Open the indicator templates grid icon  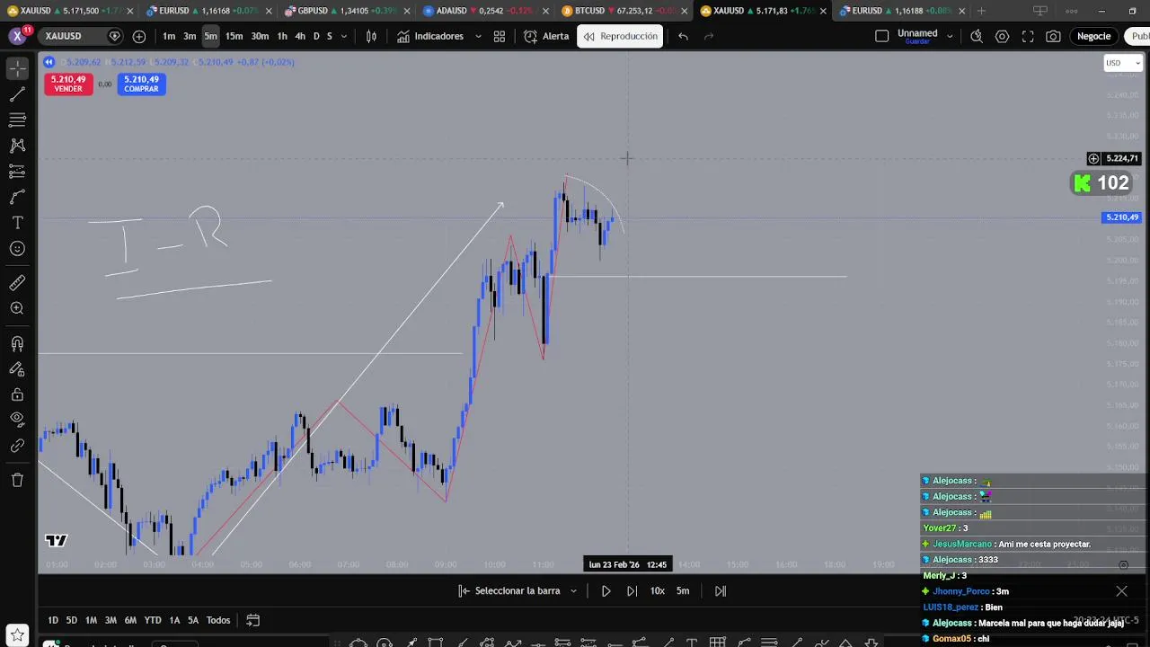pos(500,36)
